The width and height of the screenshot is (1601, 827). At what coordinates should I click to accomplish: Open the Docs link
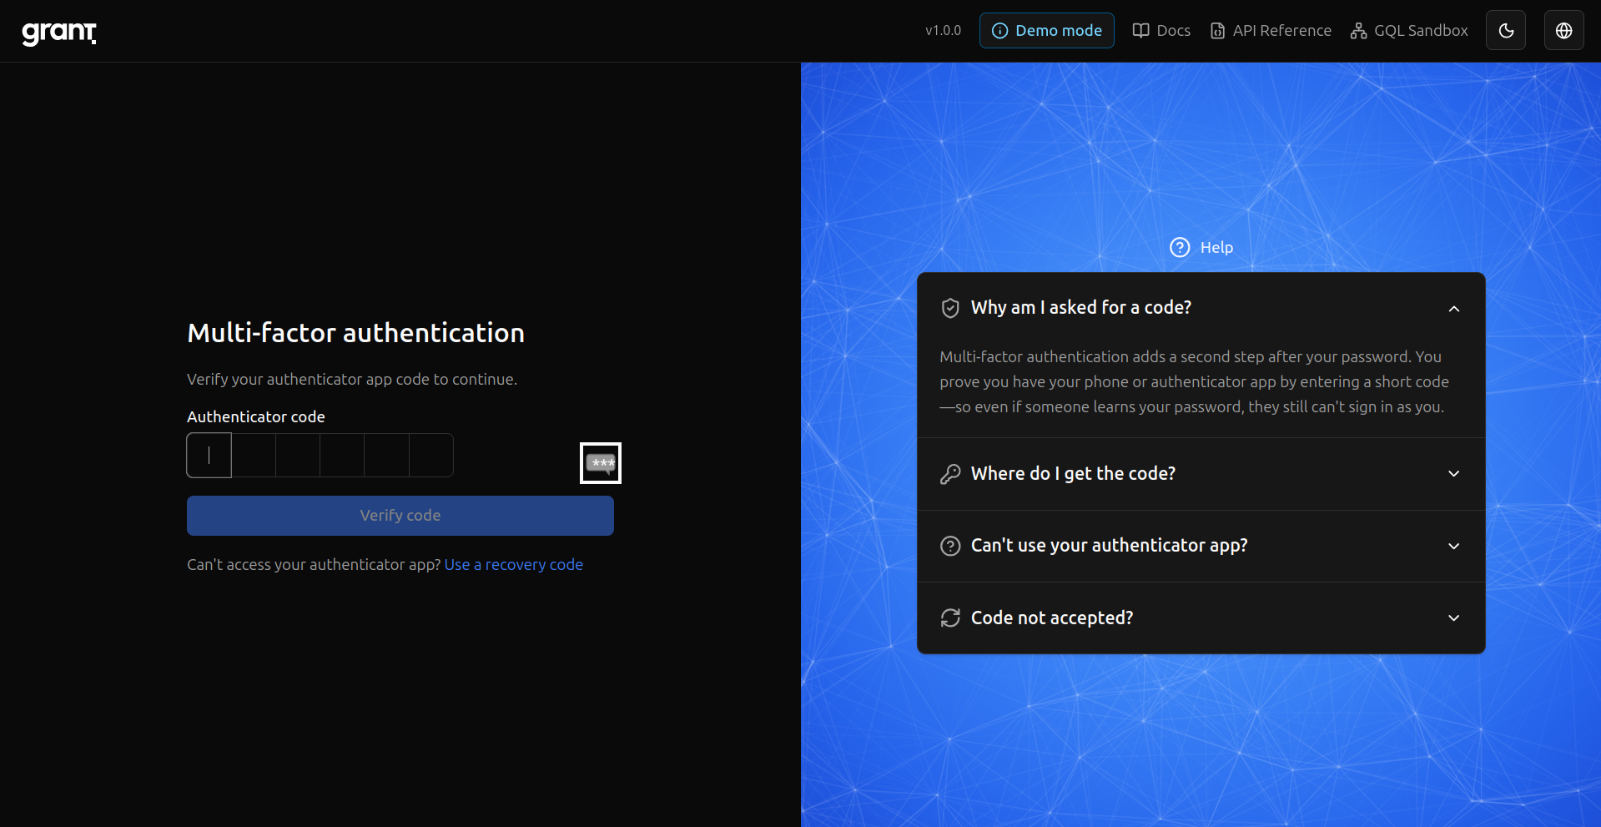pyautogui.click(x=1161, y=31)
